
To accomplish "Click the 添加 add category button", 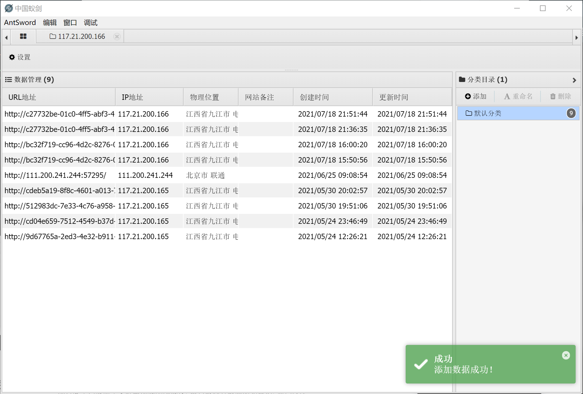I will [476, 96].
